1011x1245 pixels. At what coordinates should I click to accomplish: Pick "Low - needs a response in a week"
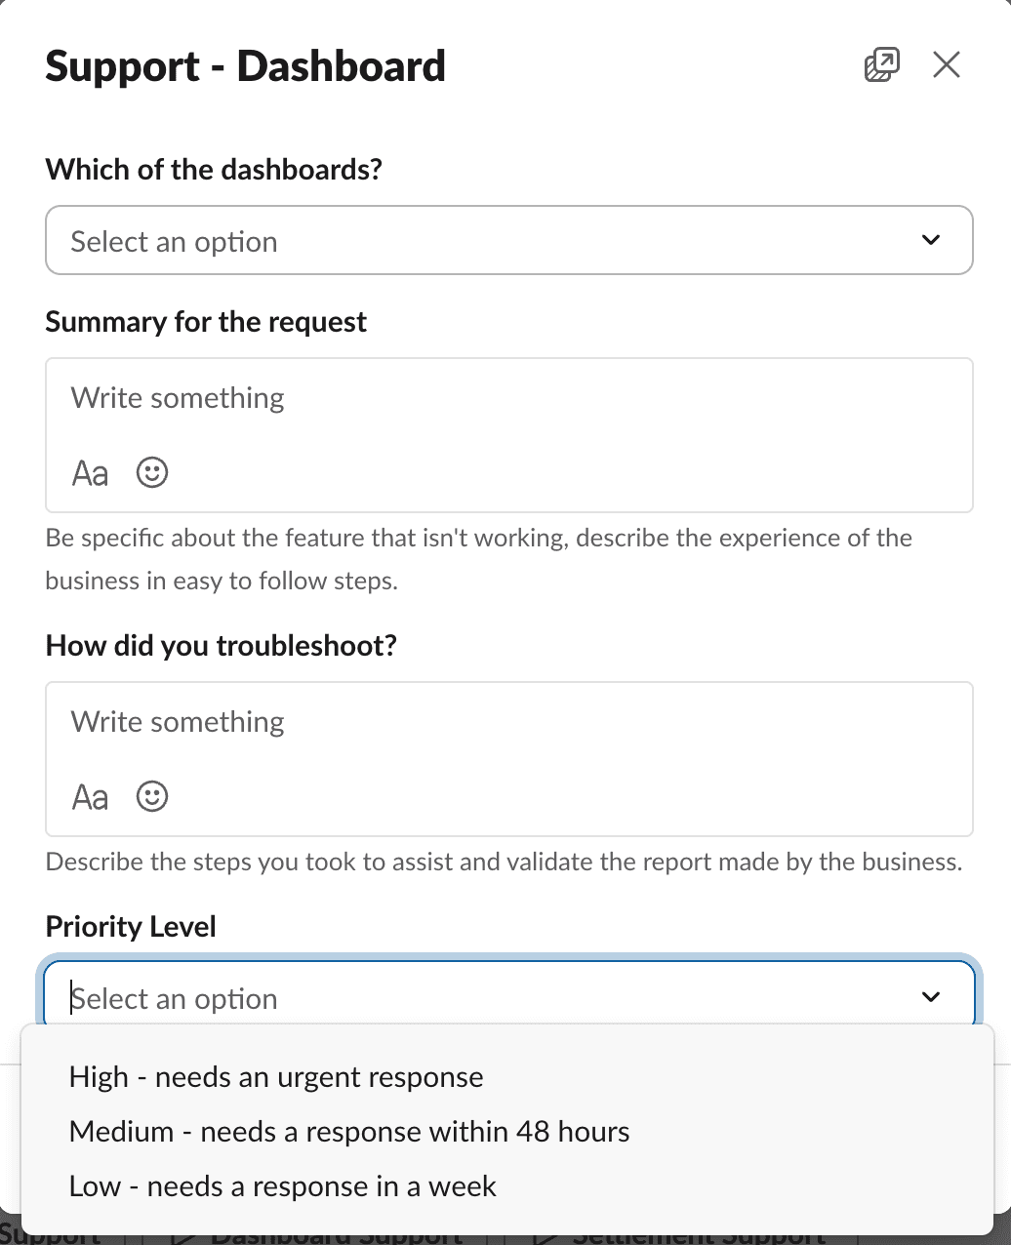tap(283, 1186)
